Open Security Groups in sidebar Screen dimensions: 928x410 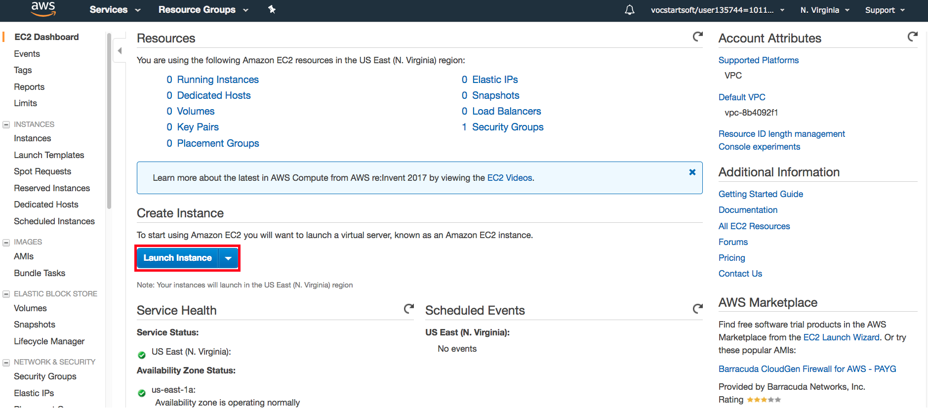45,376
